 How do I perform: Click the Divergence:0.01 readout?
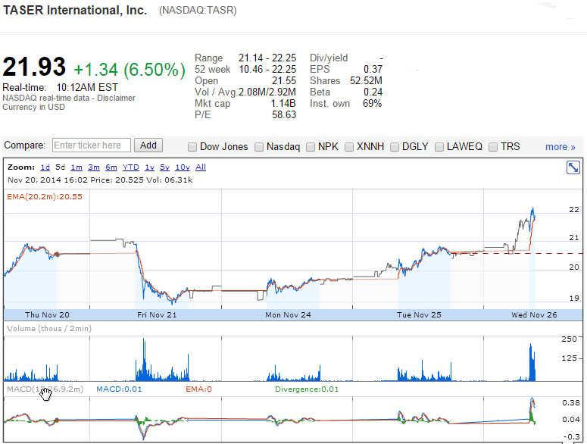(307, 389)
